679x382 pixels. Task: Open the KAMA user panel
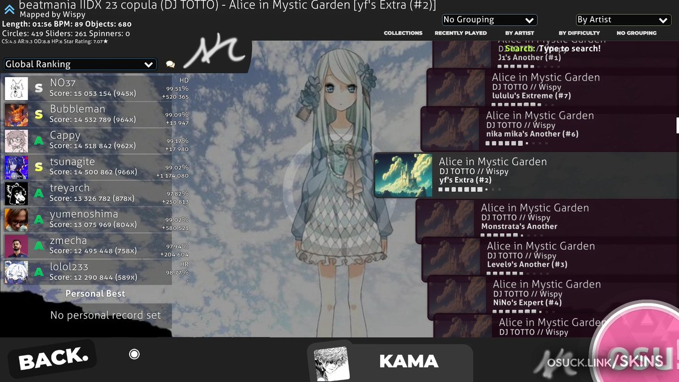tap(390, 362)
